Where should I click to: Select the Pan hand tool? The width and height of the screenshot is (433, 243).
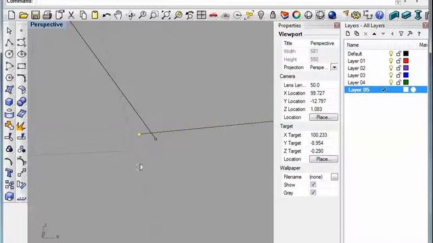tap(118, 15)
